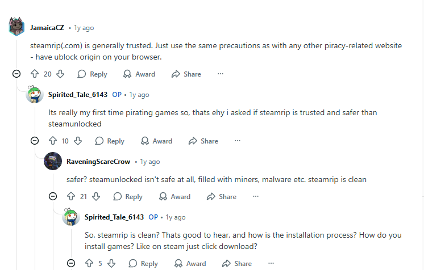Downvote JamaicaCZ's comment
424x270 pixels.
tap(60, 74)
